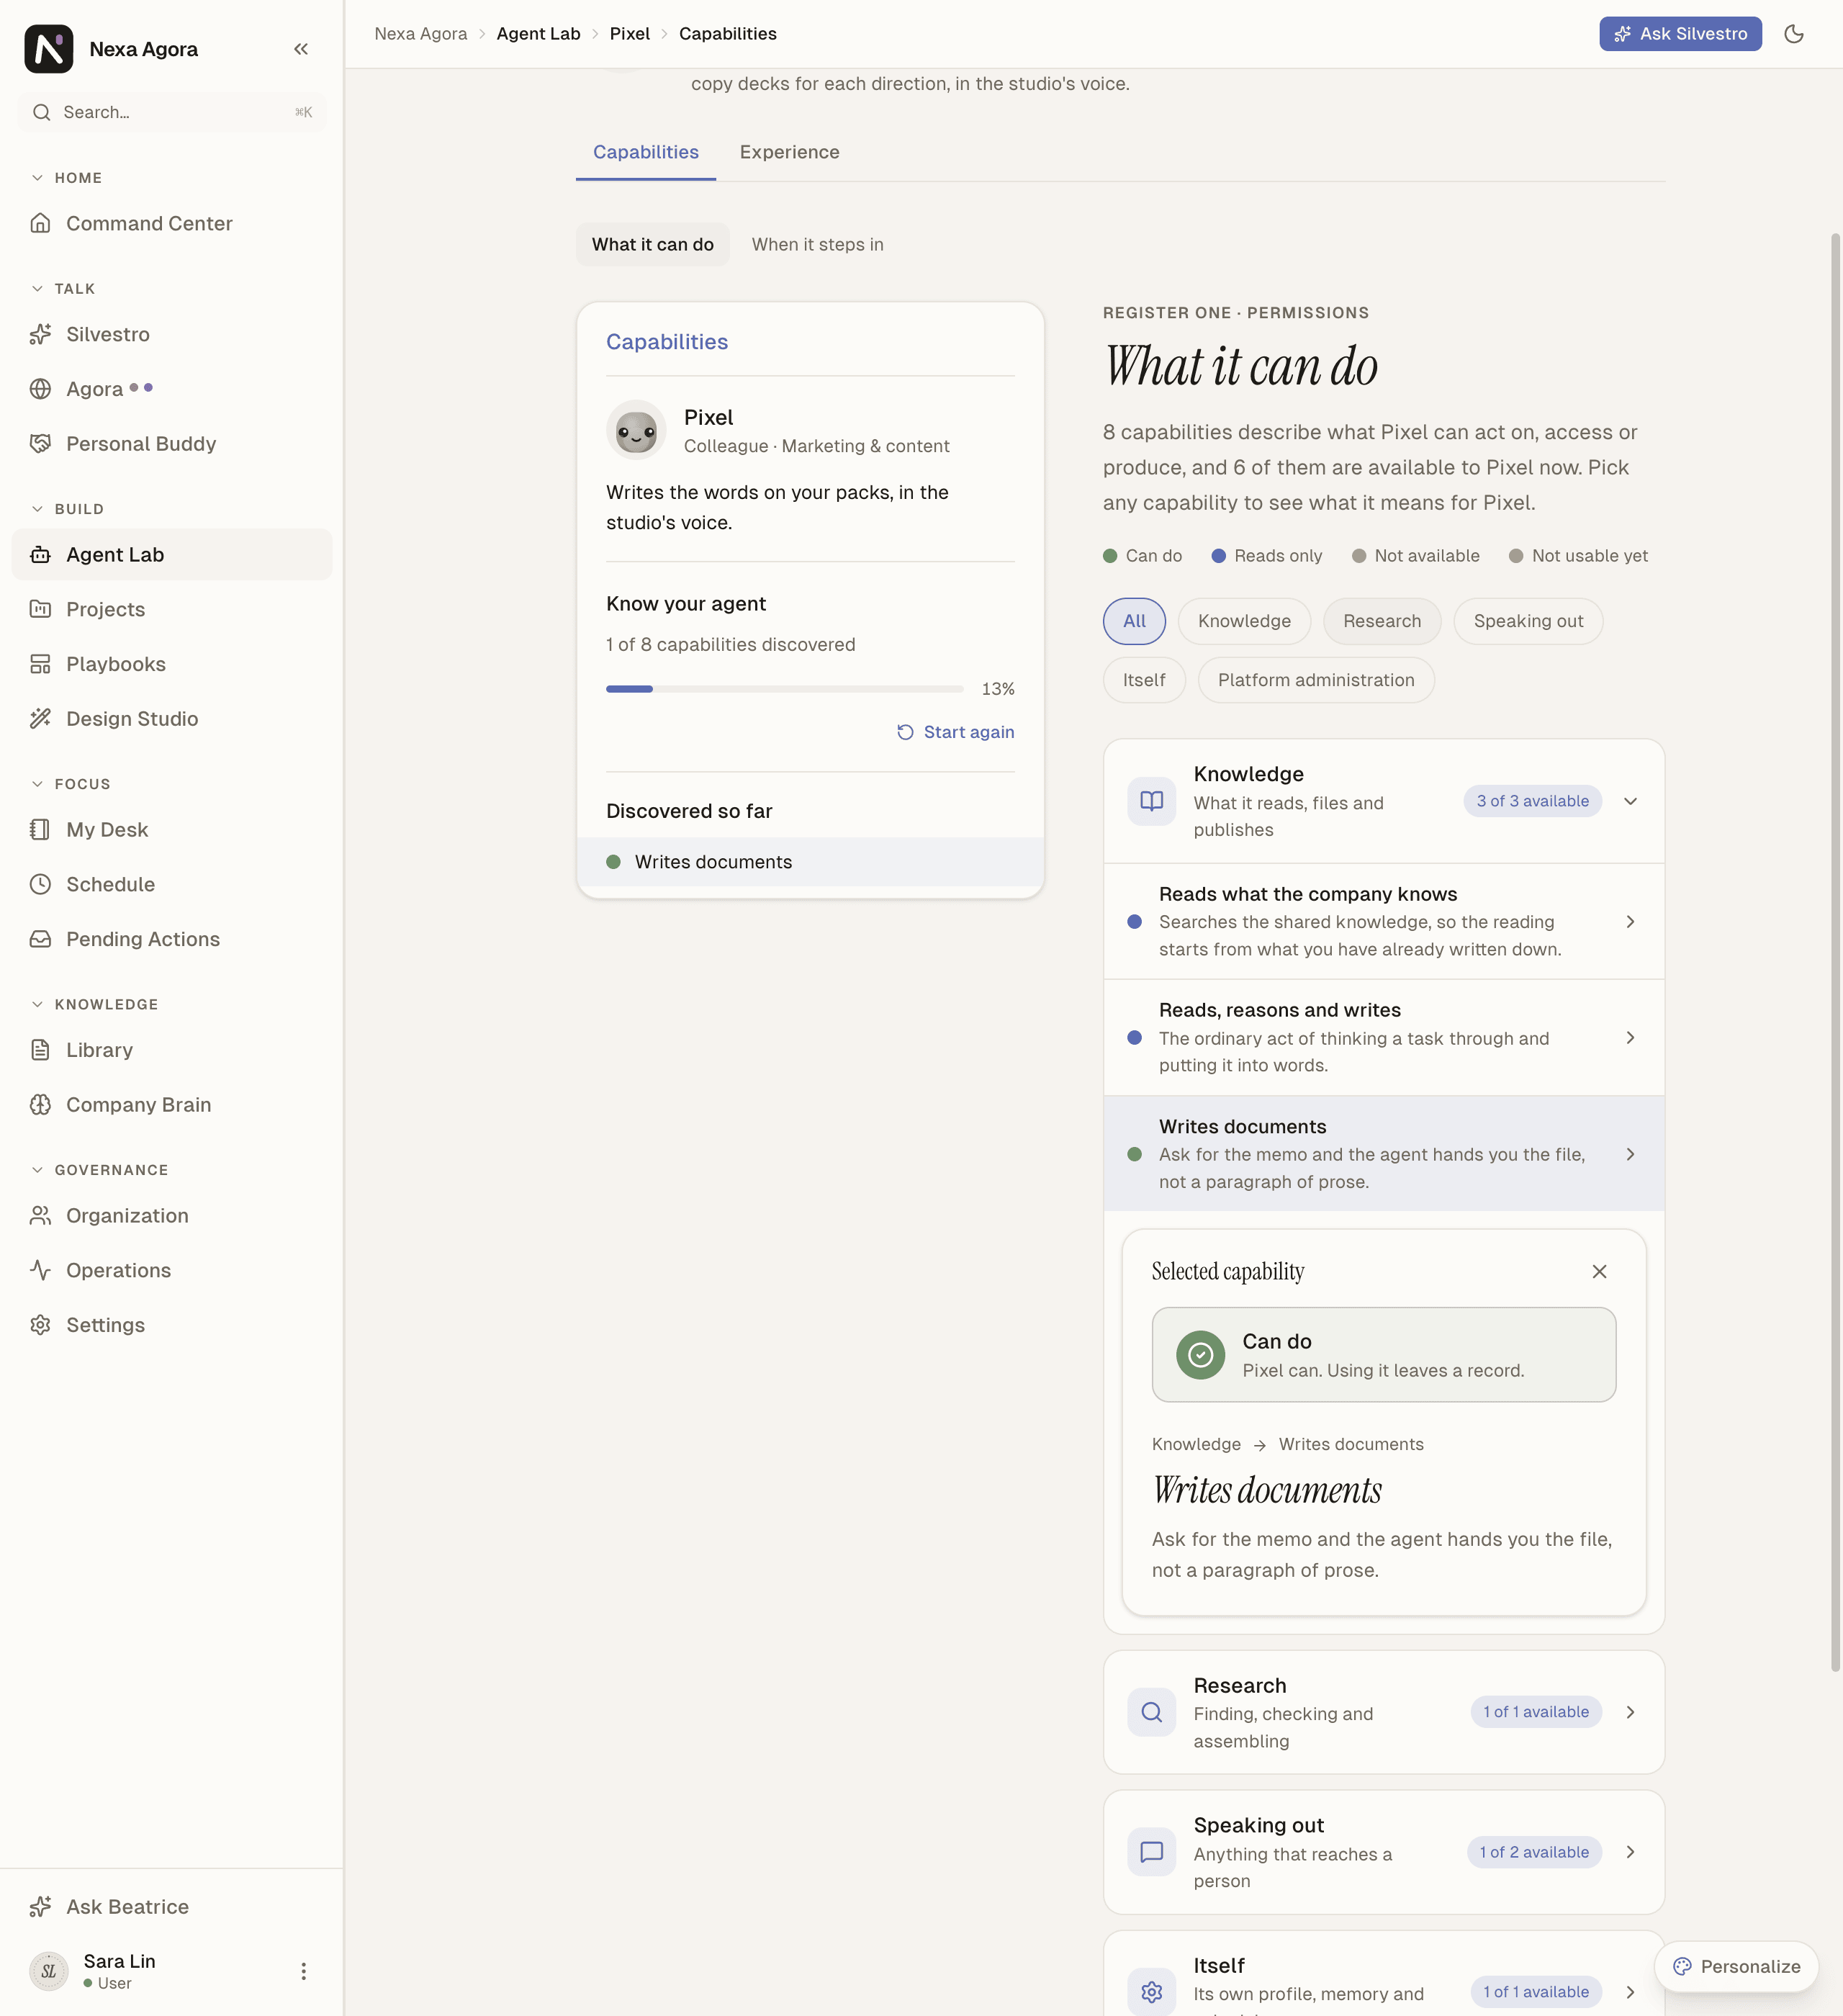Select the Knowledge filter chip
This screenshot has width=1843, height=2016.
[1244, 621]
